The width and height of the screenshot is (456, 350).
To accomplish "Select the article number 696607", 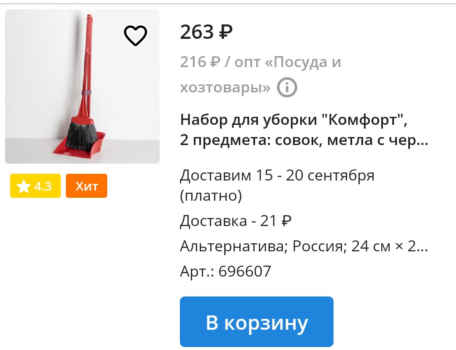I will point(244,272).
